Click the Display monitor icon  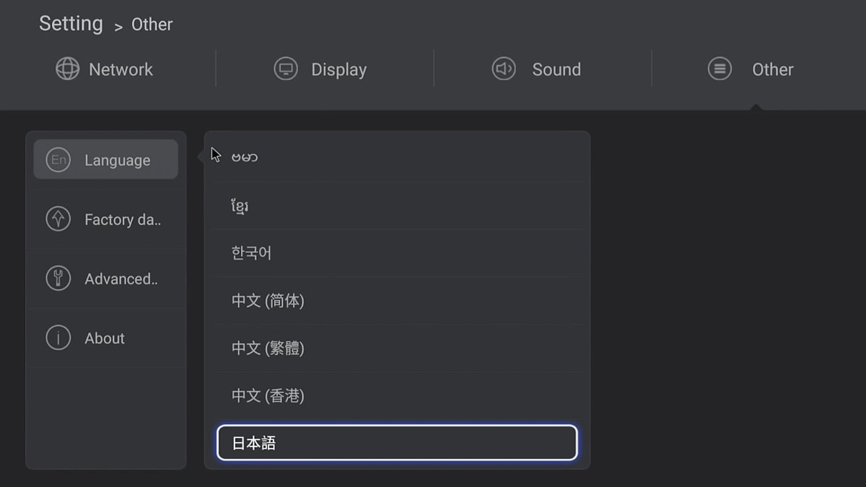(x=286, y=69)
